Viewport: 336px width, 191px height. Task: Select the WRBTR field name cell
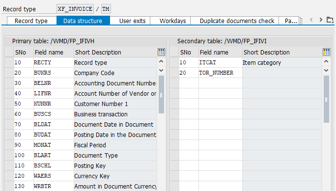tap(54, 186)
